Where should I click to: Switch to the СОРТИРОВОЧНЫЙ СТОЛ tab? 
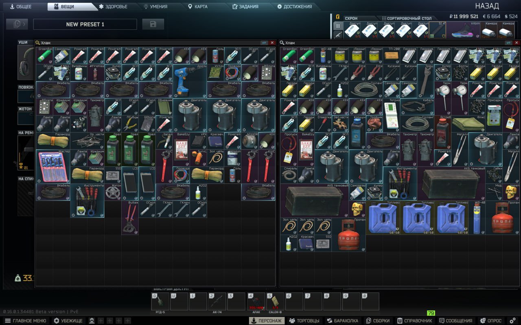406,18
